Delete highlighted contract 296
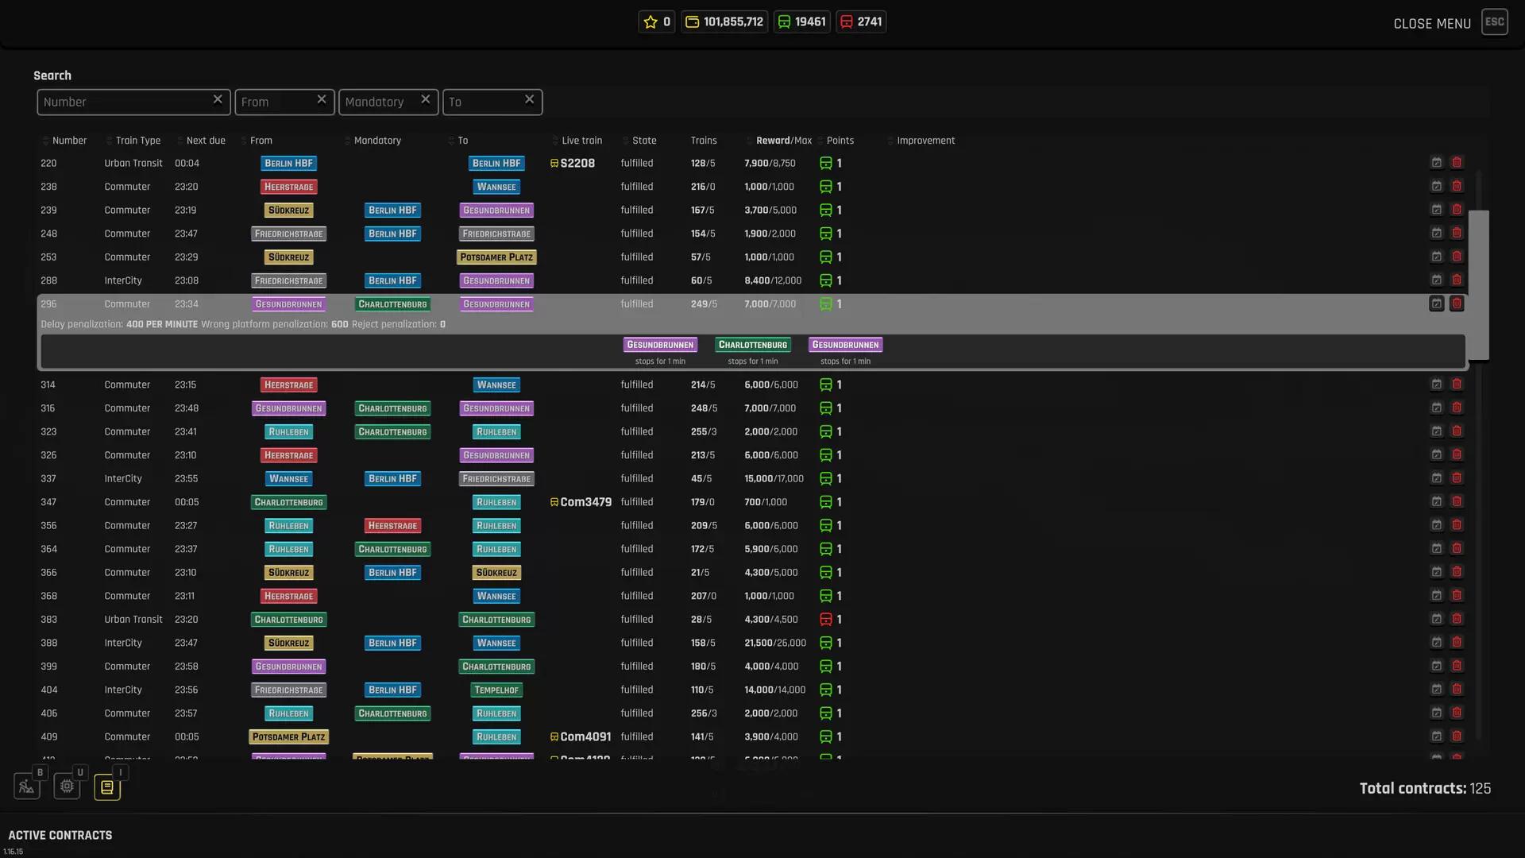This screenshot has width=1525, height=858. [x=1457, y=303]
